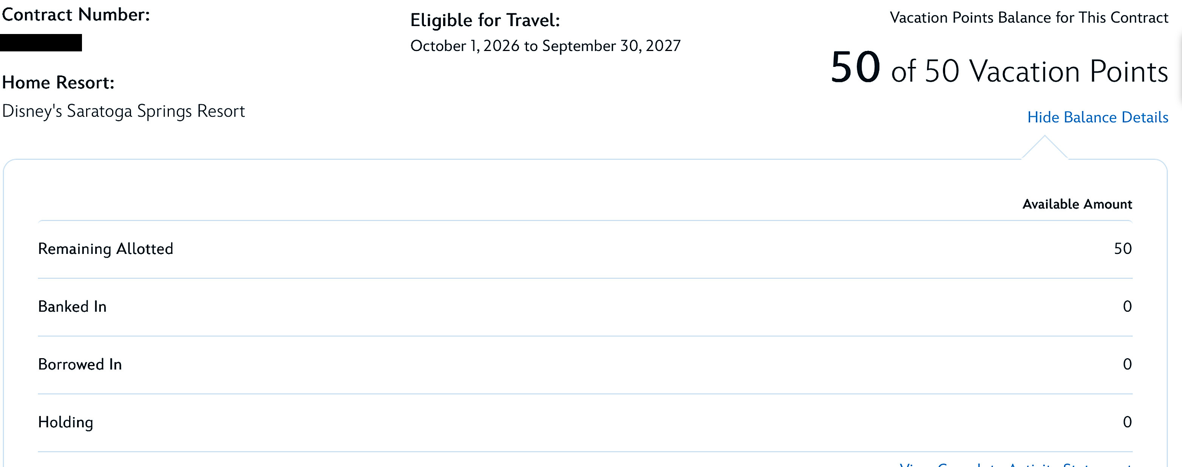Select the Borrowed In row label
Screen dimensions: 1182x467
click(x=80, y=364)
